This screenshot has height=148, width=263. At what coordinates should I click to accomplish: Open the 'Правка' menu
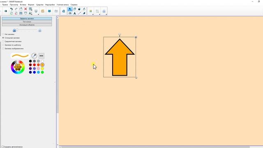coord(5,5)
